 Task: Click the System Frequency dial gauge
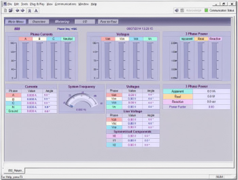(x=82, y=100)
